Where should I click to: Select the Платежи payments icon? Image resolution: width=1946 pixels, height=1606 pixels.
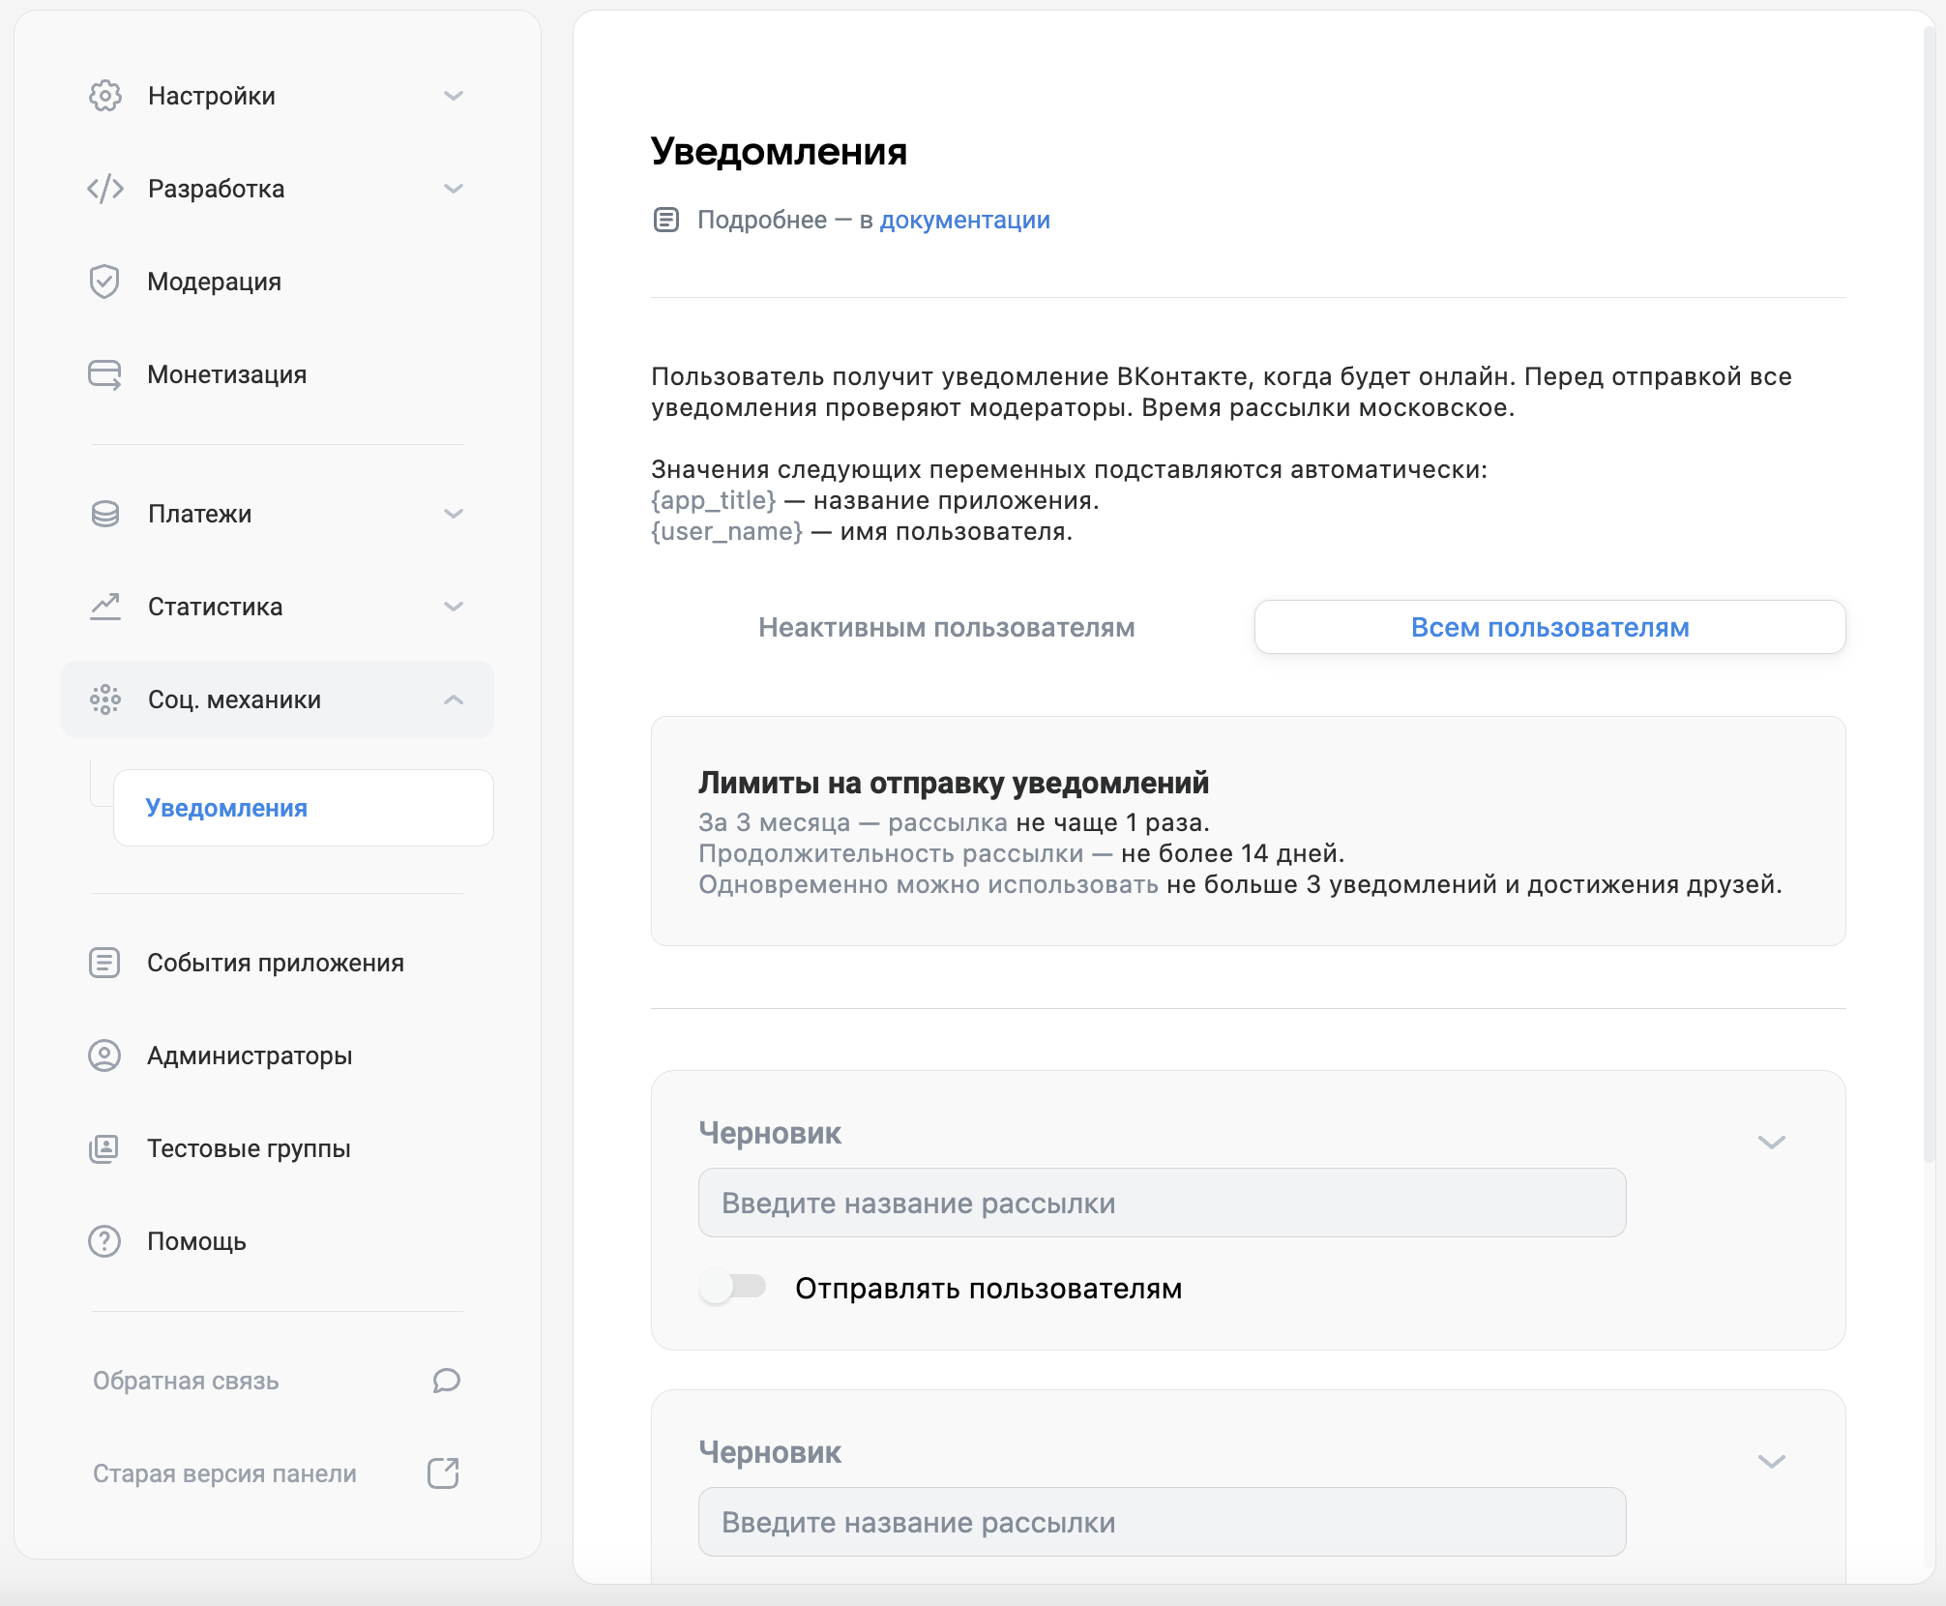pos(106,514)
